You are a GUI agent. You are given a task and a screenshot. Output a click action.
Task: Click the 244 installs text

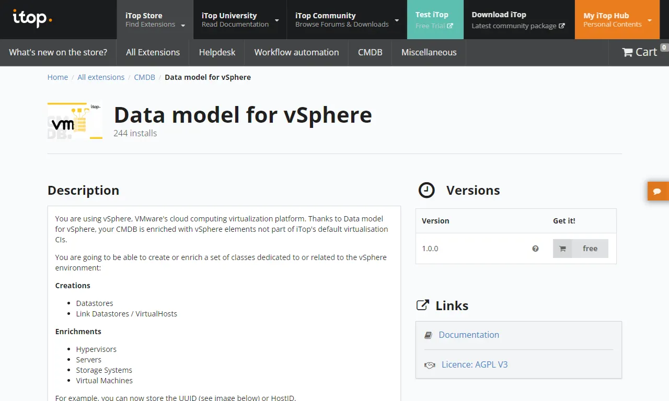tap(135, 133)
